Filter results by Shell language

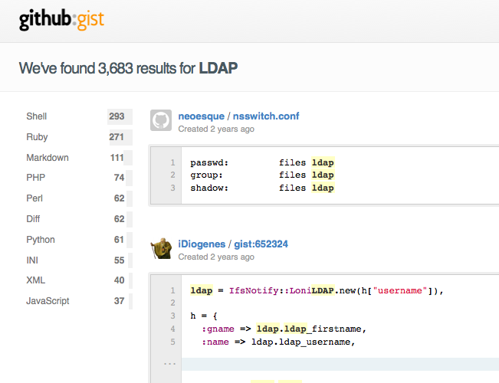(x=37, y=116)
